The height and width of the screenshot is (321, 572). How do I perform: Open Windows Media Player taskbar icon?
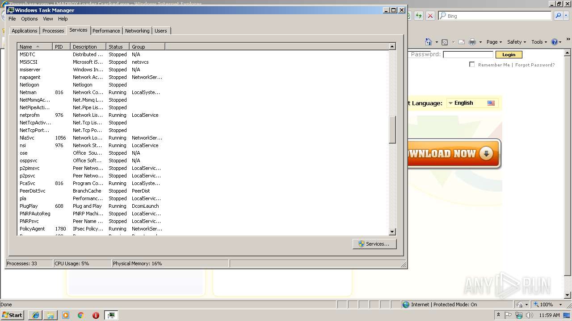[x=66, y=315]
